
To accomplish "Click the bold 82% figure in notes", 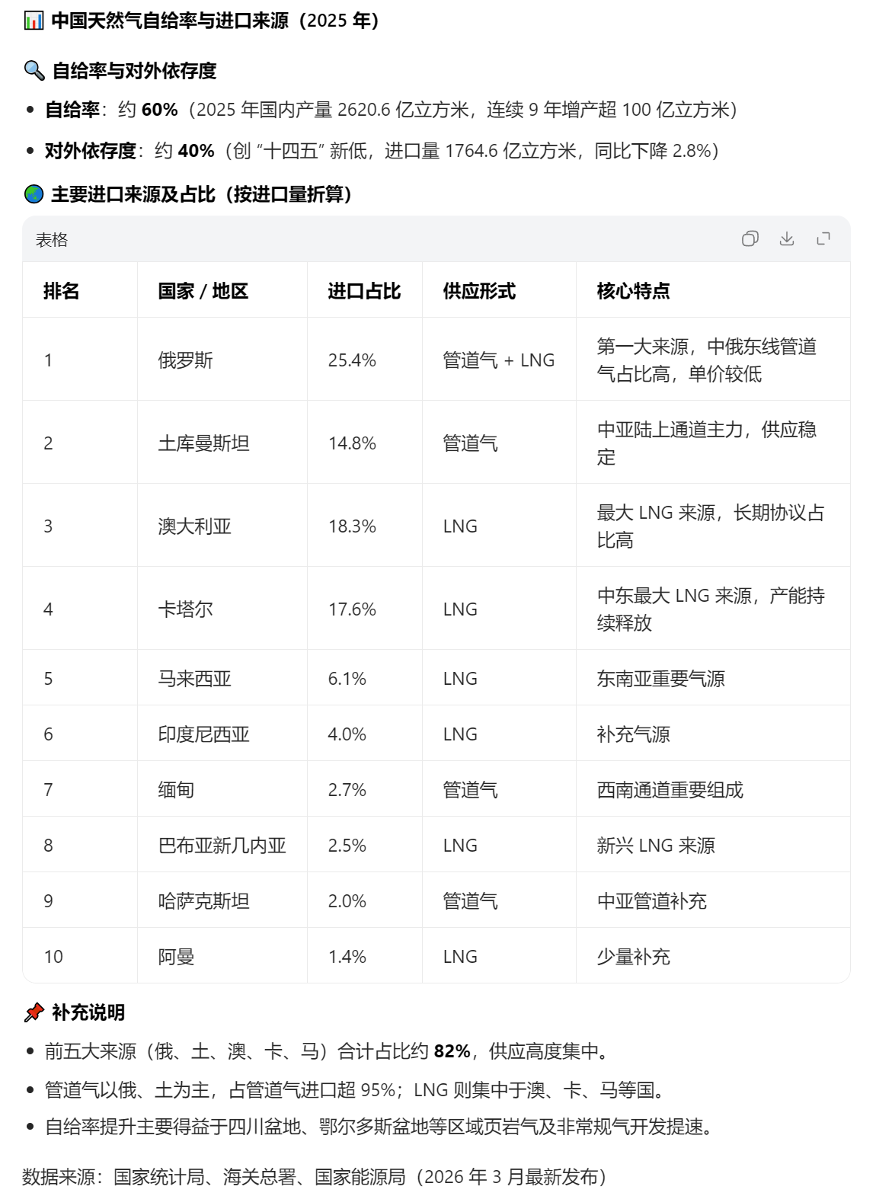I will click(452, 1051).
